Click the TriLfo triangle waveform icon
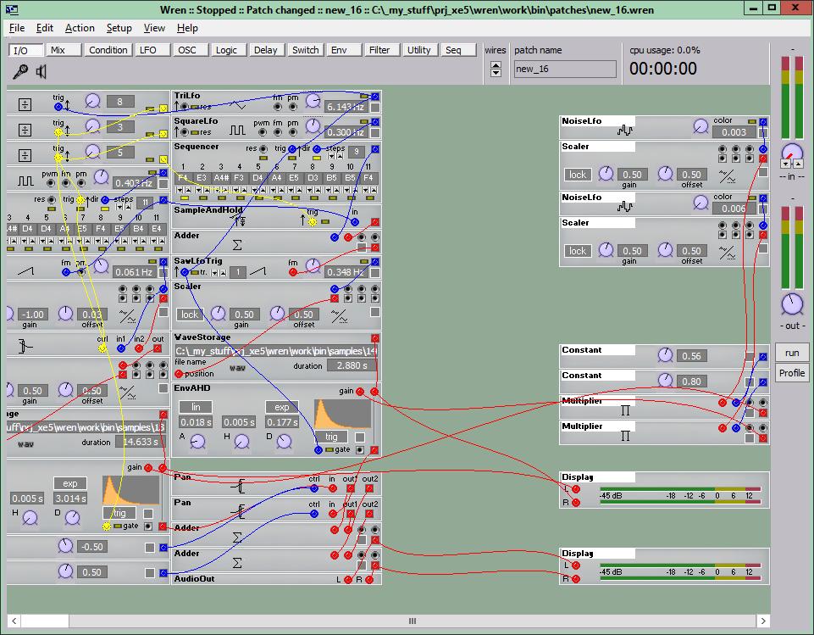Viewport: 814px width, 635px height. 238,105
